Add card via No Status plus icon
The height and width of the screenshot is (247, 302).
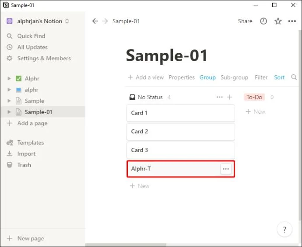click(x=229, y=97)
